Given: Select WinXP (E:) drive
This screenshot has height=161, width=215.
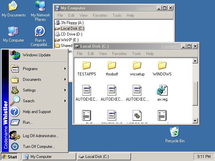Looking at the screenshot, I should tap(67, 40).
